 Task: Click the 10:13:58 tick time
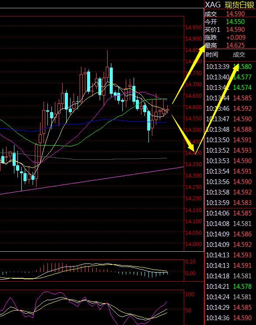point(218,192)
